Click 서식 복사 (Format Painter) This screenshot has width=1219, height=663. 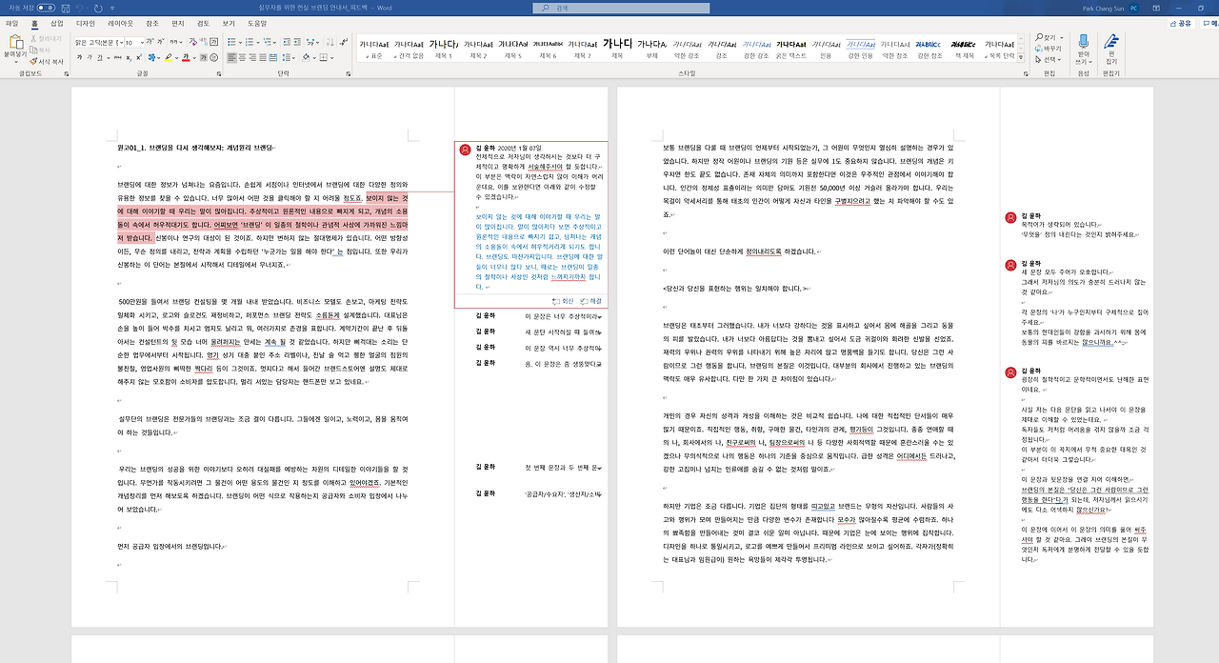[x=47, y=61]
